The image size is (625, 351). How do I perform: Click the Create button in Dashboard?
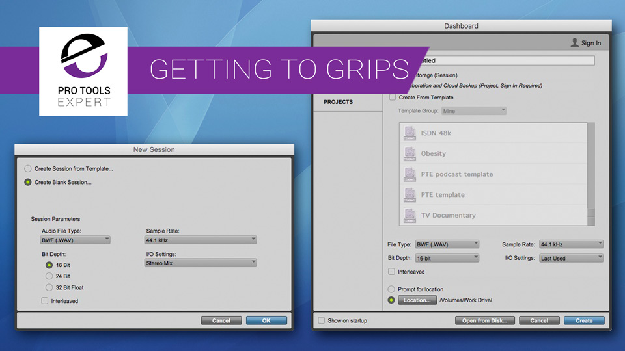584,320
